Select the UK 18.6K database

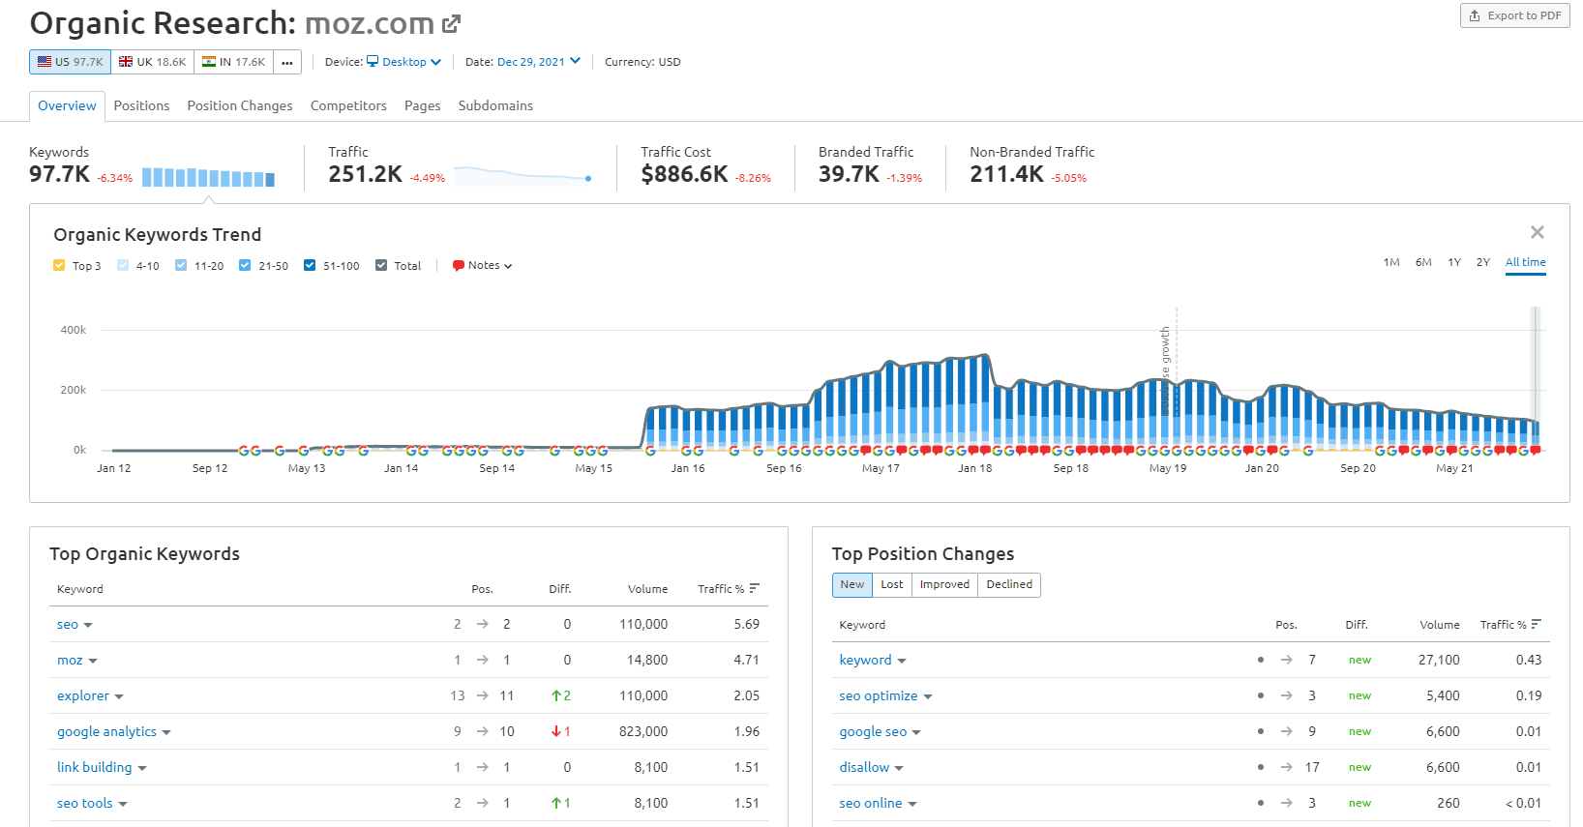152,62
